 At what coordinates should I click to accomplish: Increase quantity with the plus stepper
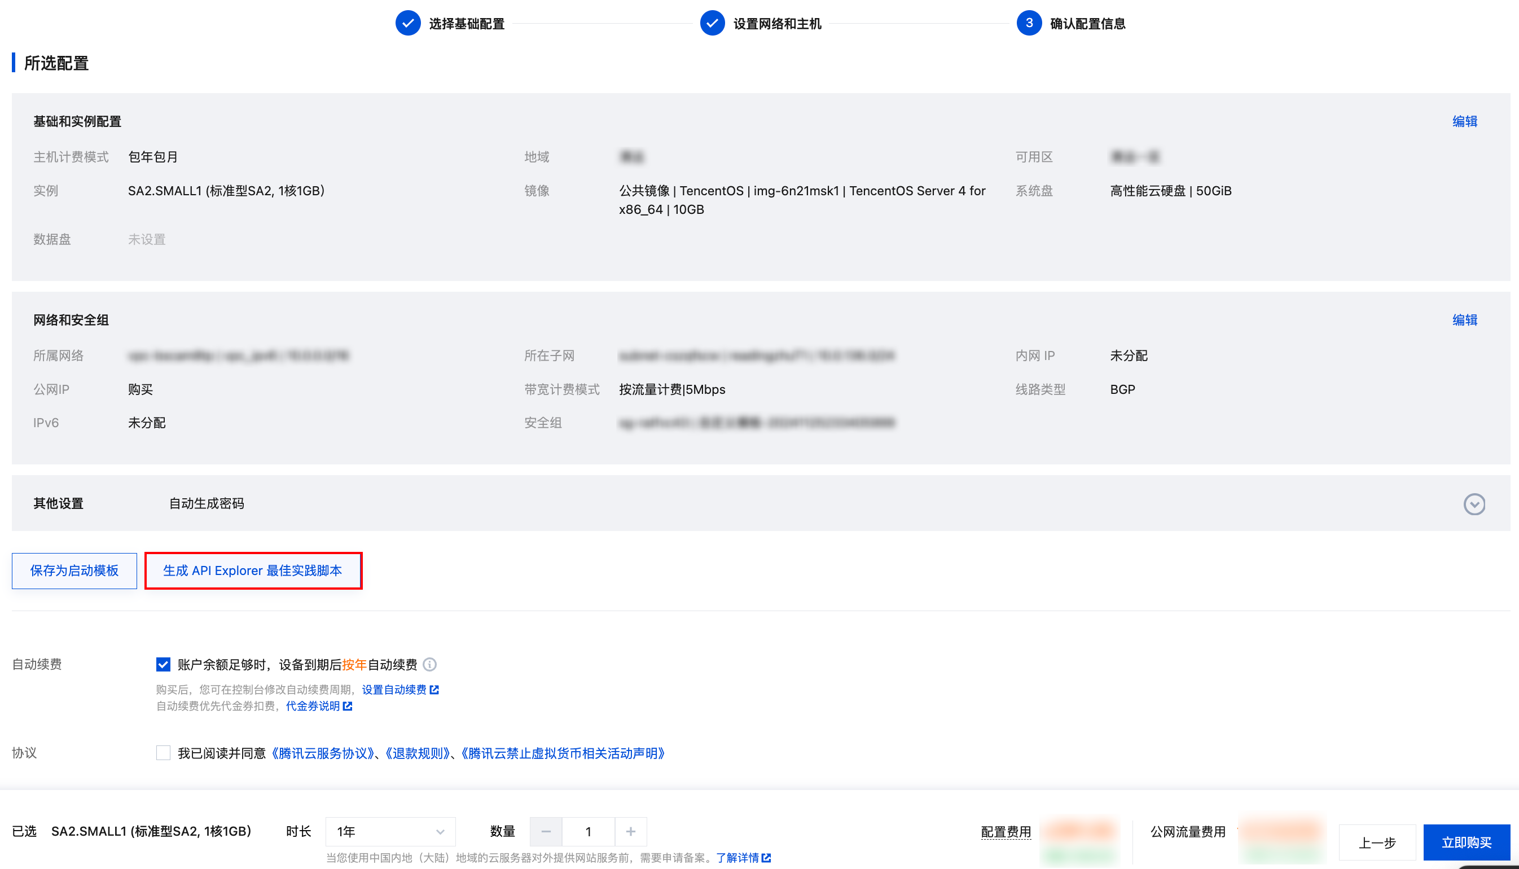click(x=631, y=831)
